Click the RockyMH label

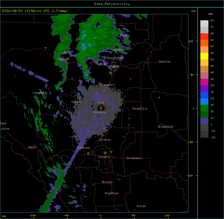(64, 59)
